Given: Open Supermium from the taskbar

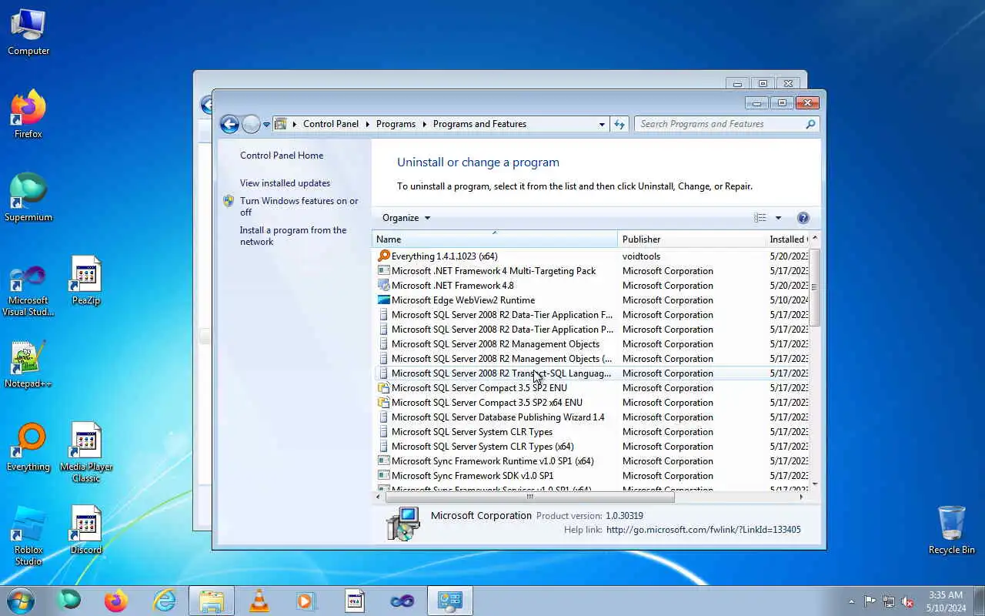Looking at the screenshot, I should coord(69,601).
